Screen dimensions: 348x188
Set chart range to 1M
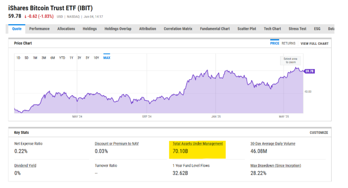(35, 58)
